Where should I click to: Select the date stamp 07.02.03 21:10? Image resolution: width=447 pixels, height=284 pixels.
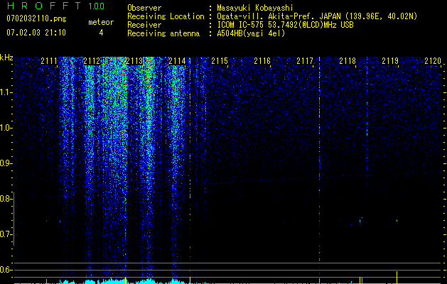tap(36, 33)
